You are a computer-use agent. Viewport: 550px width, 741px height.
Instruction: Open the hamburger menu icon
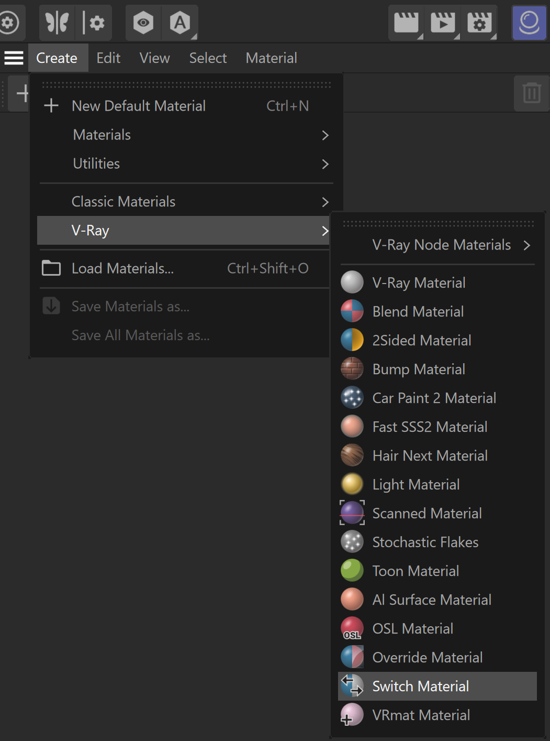(14, 58)
